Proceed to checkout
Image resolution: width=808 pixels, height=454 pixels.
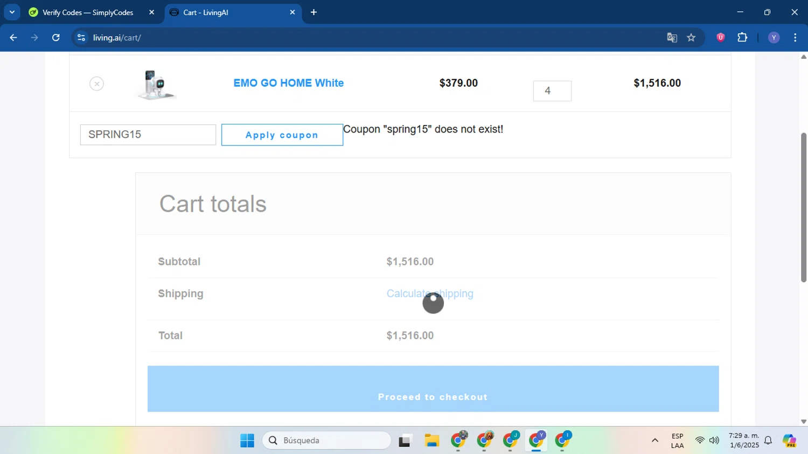(x=433, y=389)
